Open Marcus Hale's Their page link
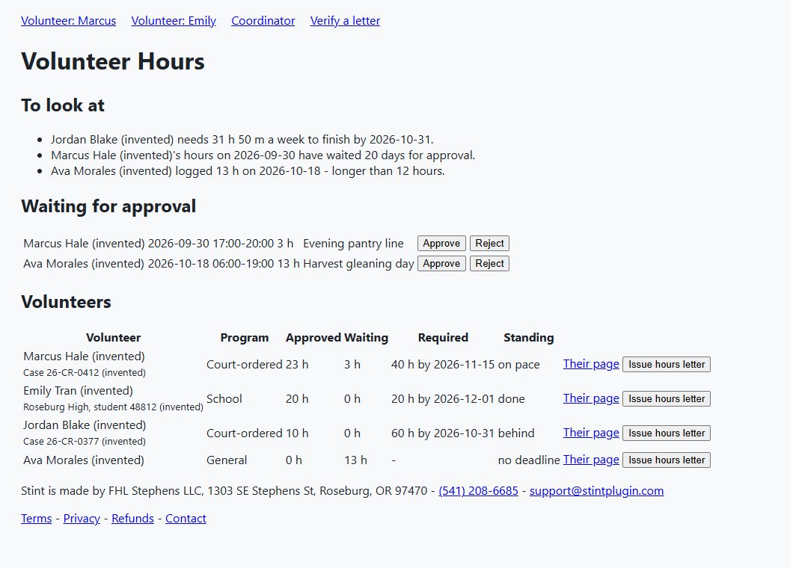Viewport: 790px width, 568px height. pyautogui.click(x=591, y=364)
